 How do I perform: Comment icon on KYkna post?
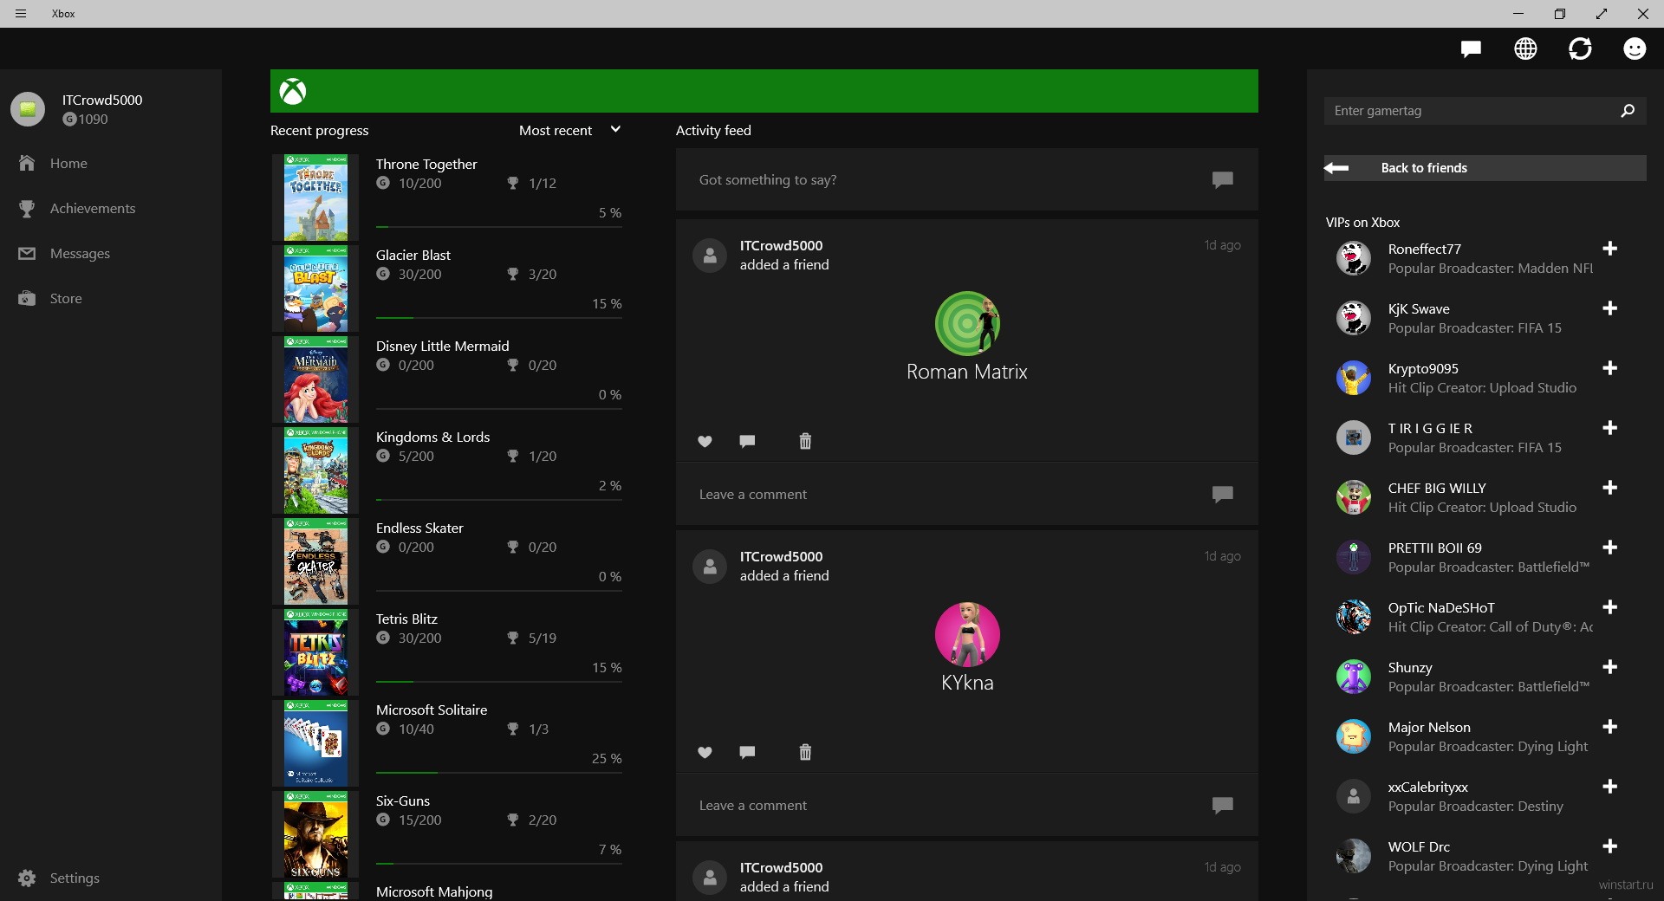coord(747,752)
